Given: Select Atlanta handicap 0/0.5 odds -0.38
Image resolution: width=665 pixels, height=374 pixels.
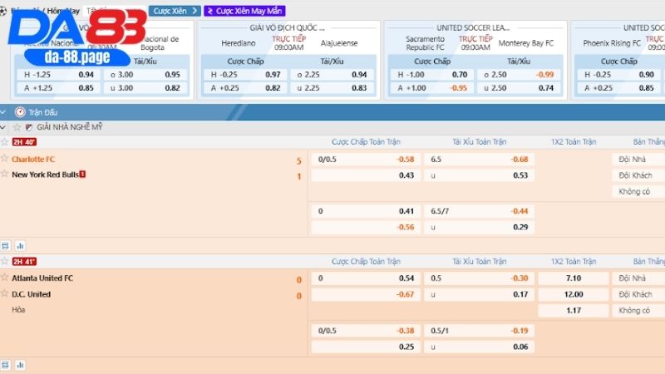Looking at the screenshot, I should tap(366, 331).
